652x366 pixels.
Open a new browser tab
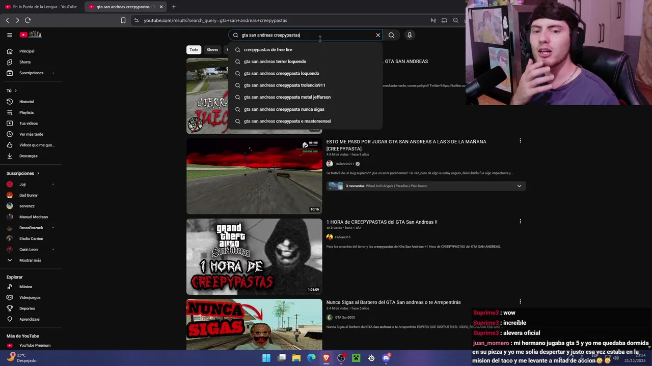[174, 7]
